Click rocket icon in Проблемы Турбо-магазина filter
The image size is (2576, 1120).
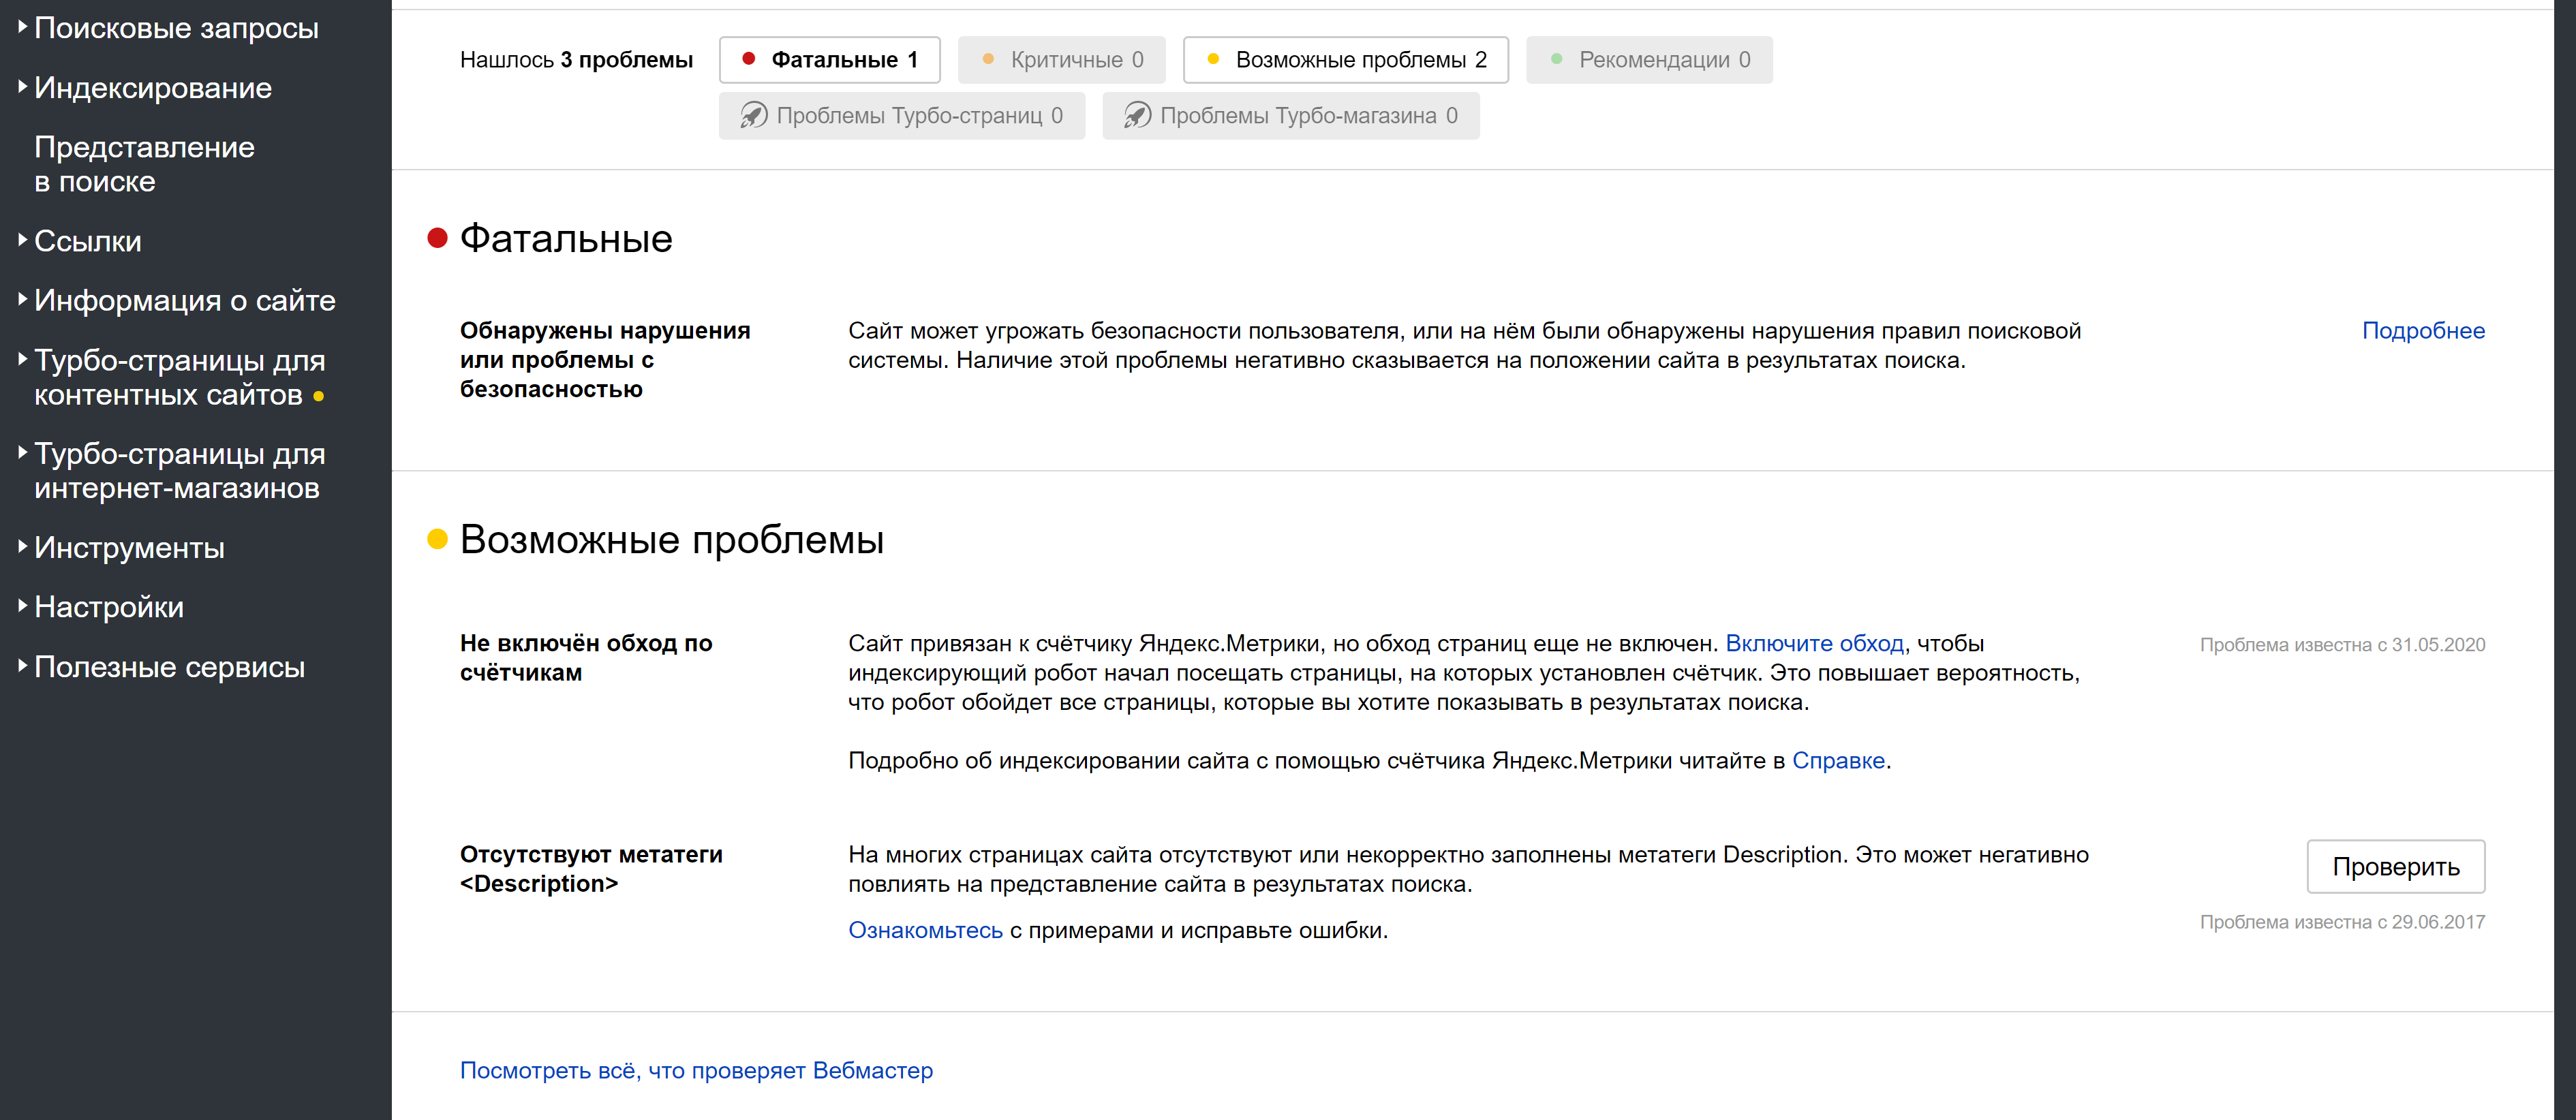click(x=1137, y=116)
